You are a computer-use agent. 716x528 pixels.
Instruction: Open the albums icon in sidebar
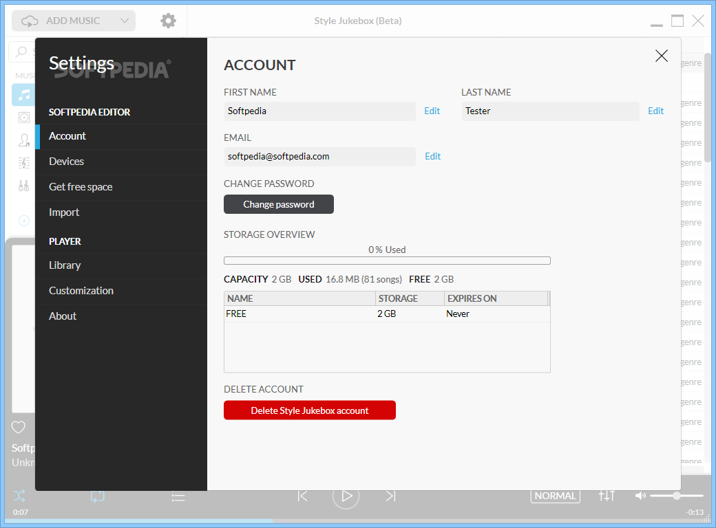tap(23, 117)
